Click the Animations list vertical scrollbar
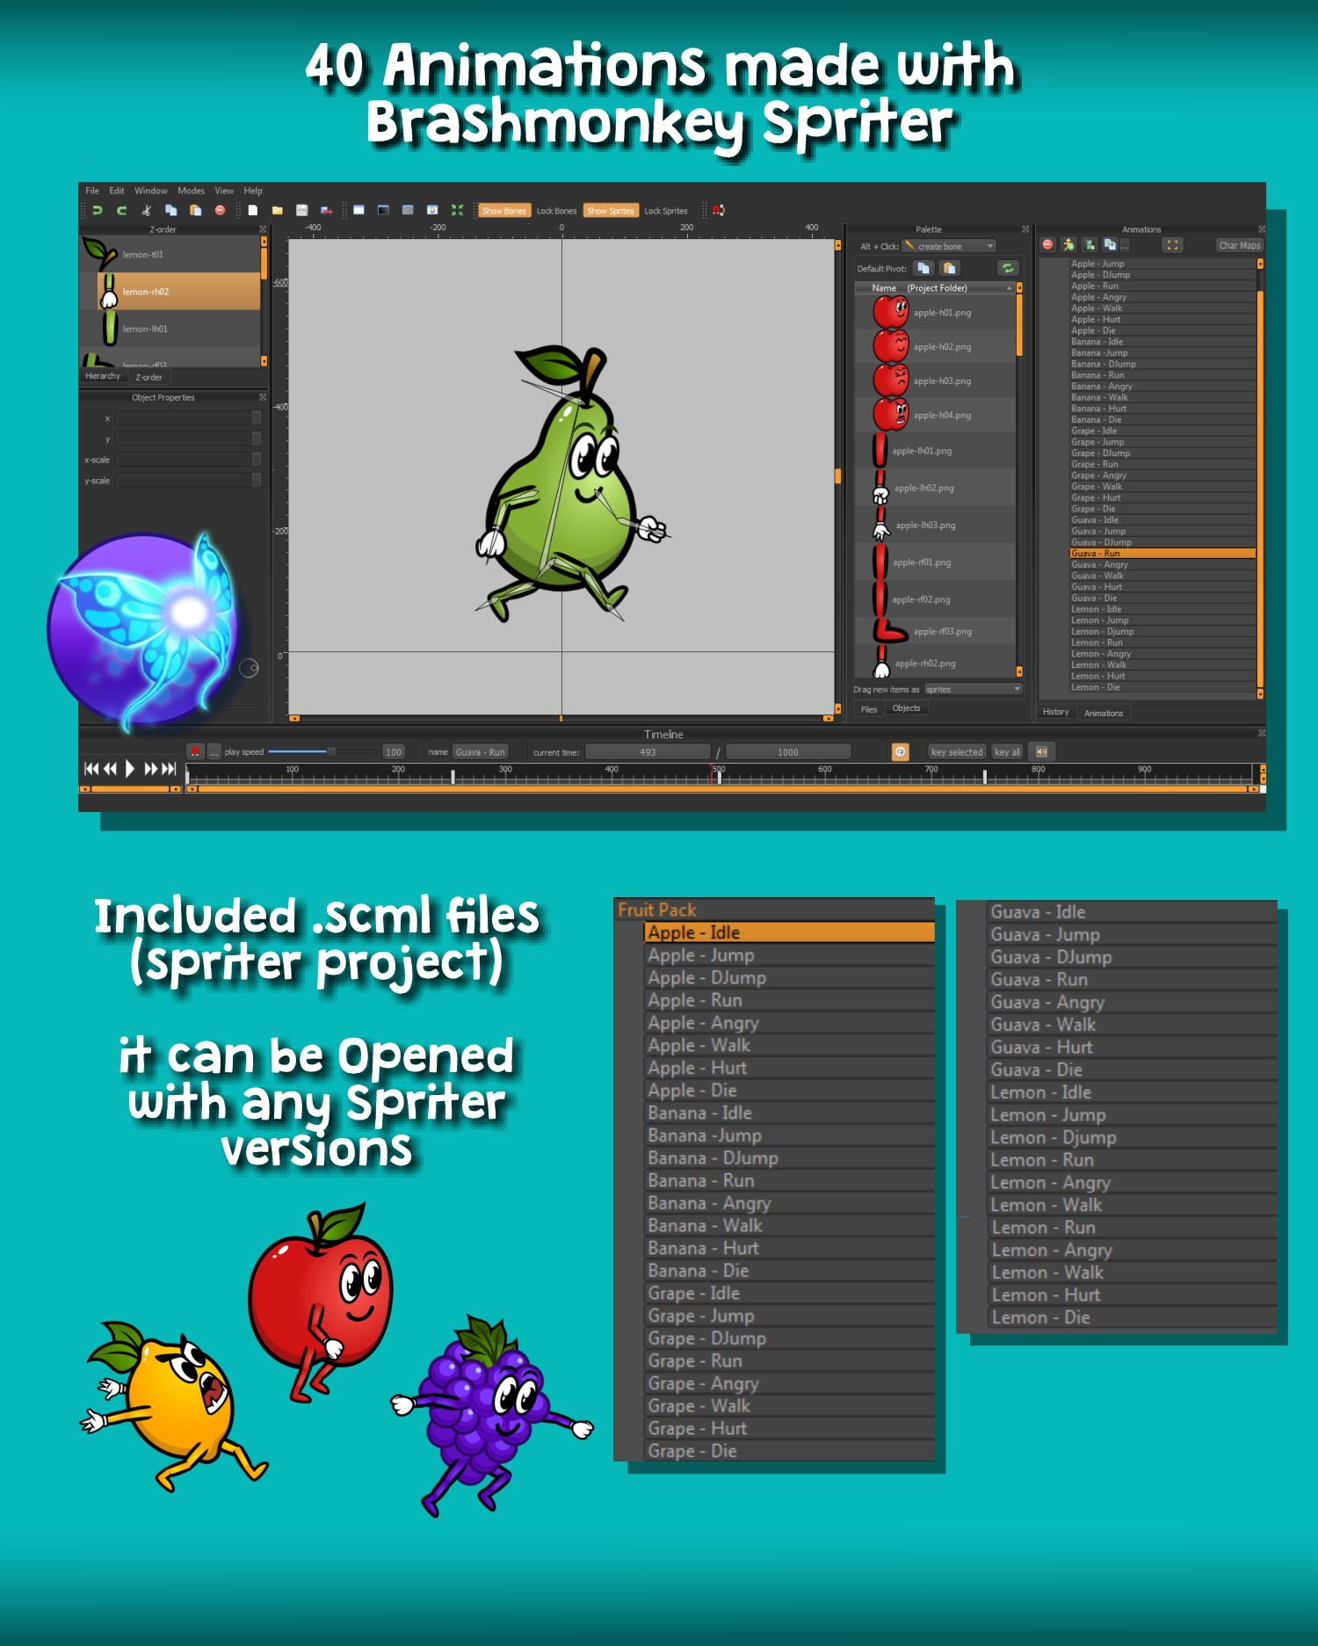The image size is (1318, 1646). coord(1260,479)
